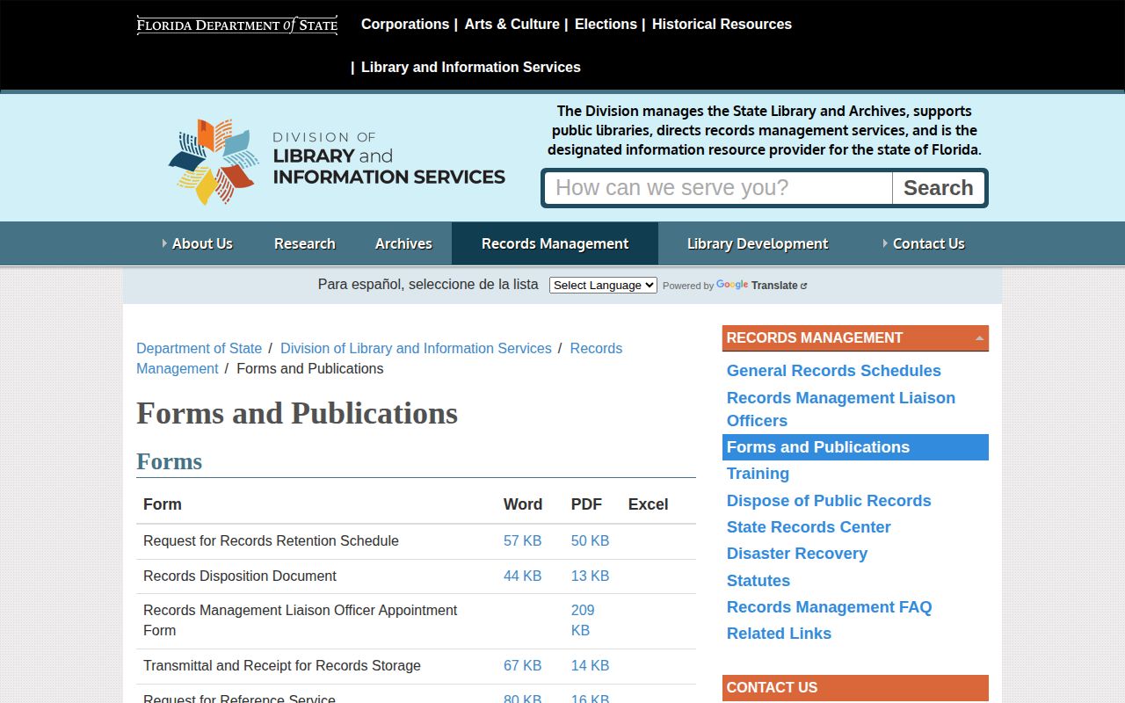This screenshot has width=1125, height=703.
Task: Open the Select Language dropdown
Action: point(603,285)
